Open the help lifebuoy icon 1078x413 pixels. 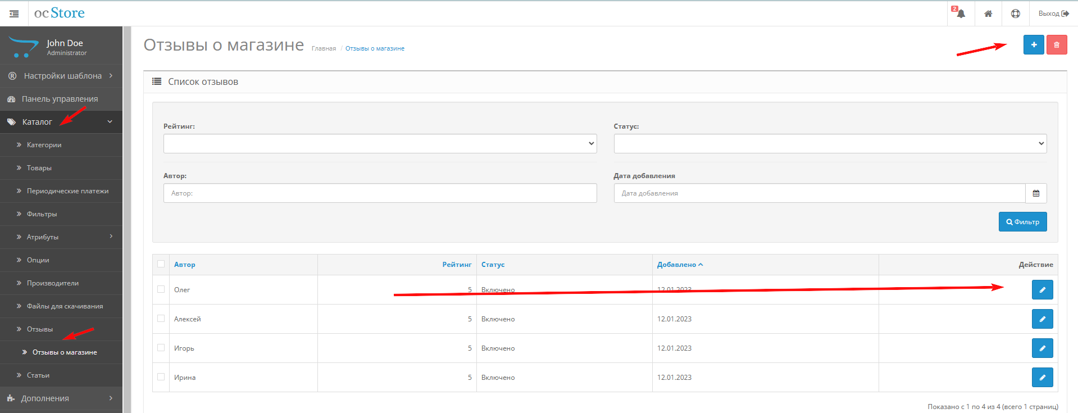1016,13
